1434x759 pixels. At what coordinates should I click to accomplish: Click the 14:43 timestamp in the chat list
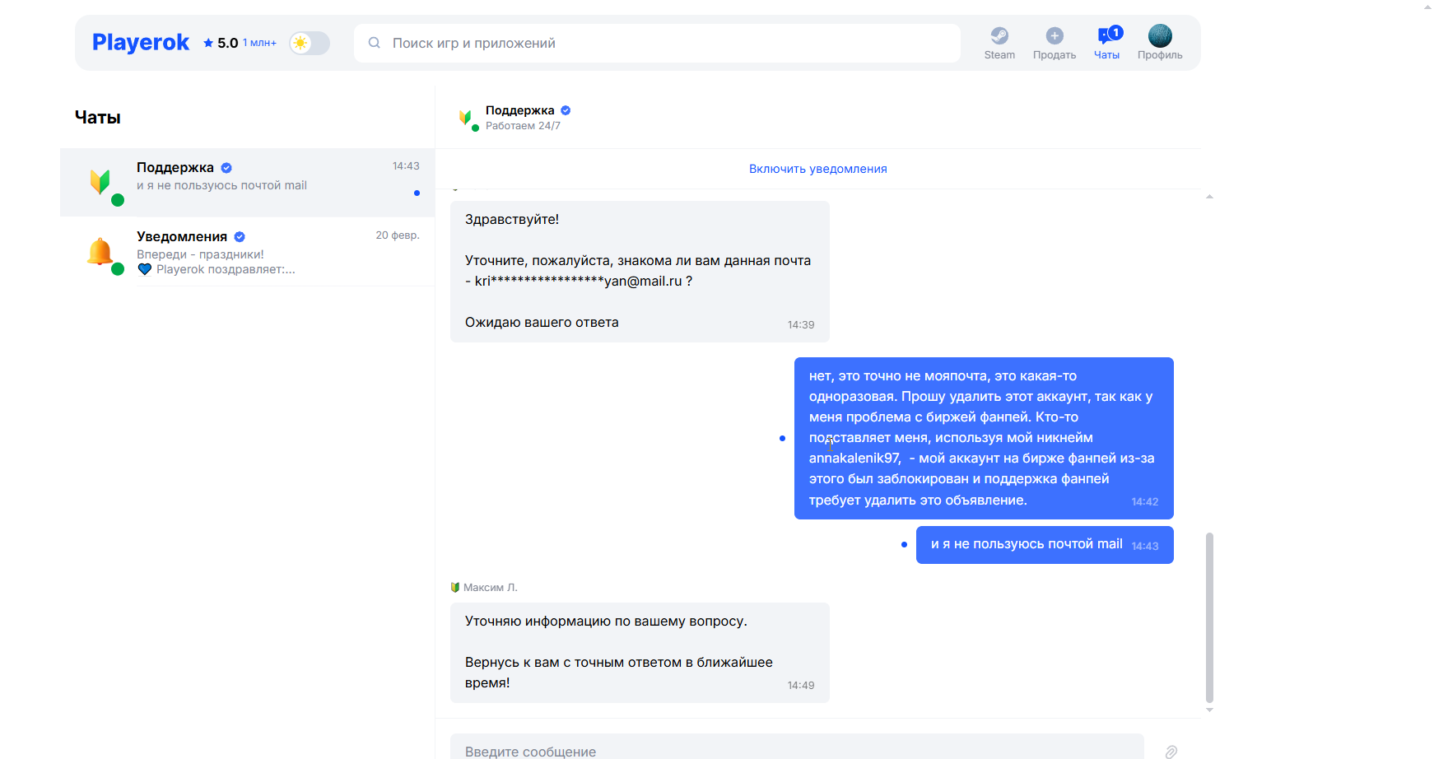coord(406,166)
